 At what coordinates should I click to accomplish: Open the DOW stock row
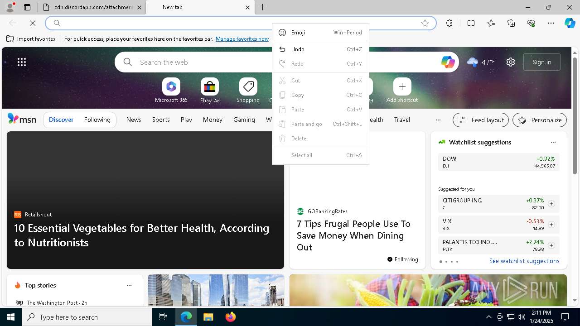[x=499, y=162]
